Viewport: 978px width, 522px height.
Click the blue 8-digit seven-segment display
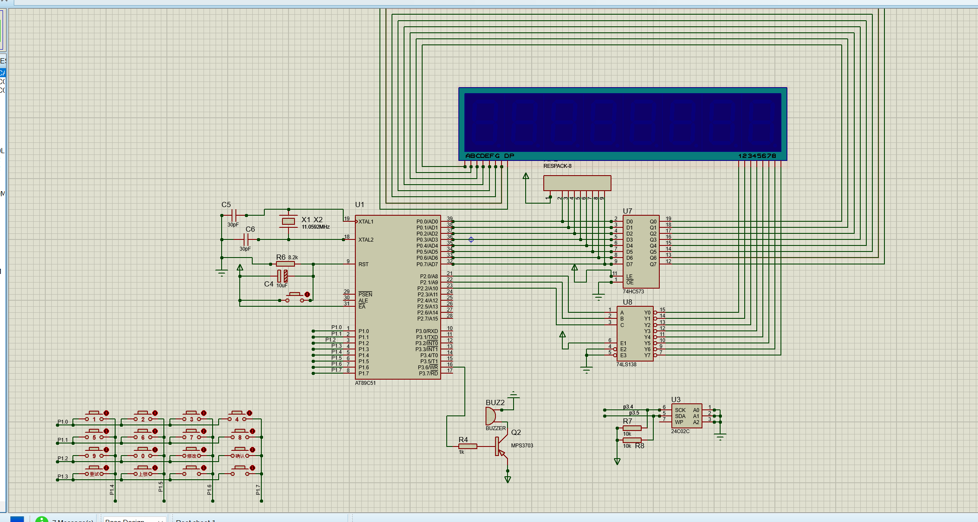pos(623,124)
